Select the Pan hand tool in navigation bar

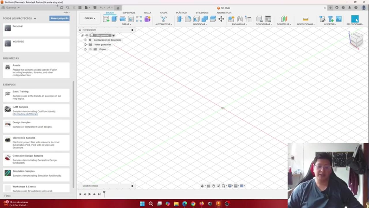coord(213,186)
